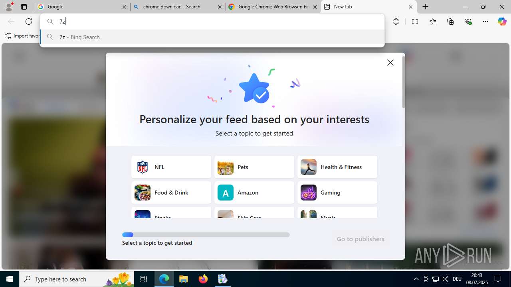Select the Amazon topic
This screenshot has height=287, width=511.
pyautogui.click(x=254, y=193)
